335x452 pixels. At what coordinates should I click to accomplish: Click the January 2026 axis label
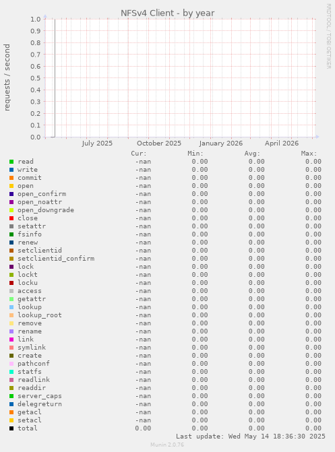[x=220, y=143]
